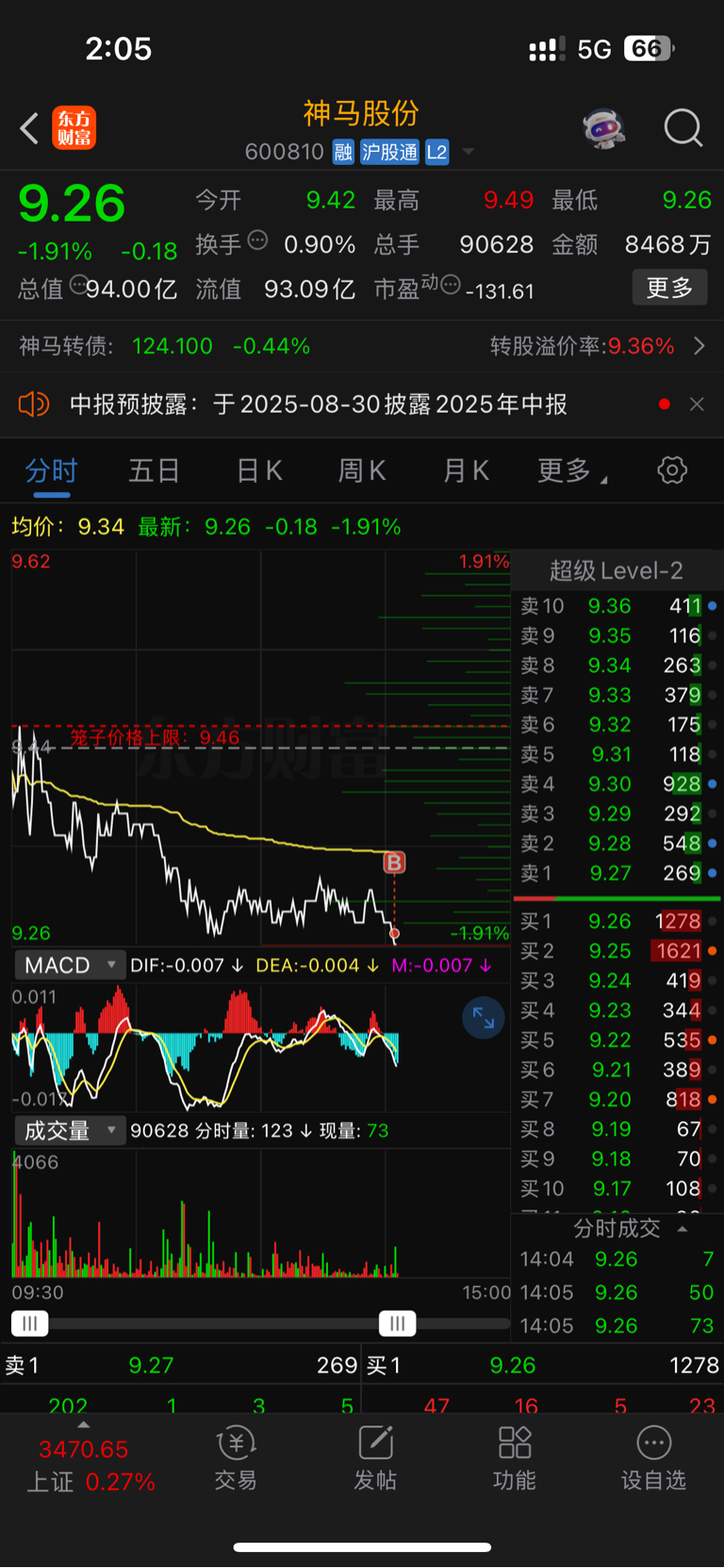This screenshot has width=724, height=1568.
Task: Open 功能 functions icon
Action: 515,1459
